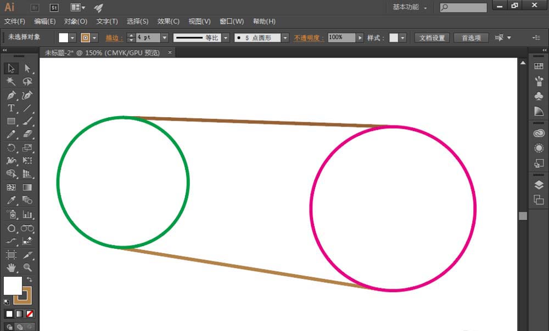Image resolution: width=549 pixels, height=331 pixels.
Task: Select the Warp/Width tool
Action: (x=11, y=161)
